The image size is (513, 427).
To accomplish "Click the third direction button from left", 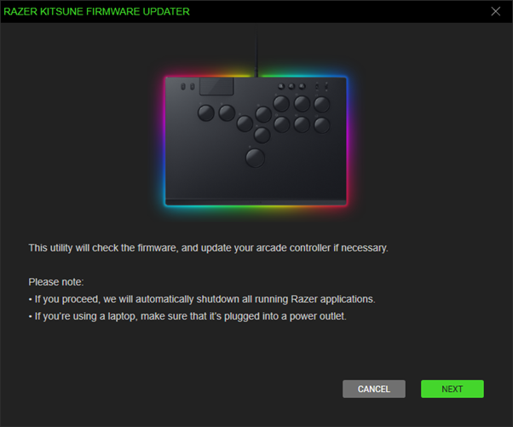I will coord(245,124).
